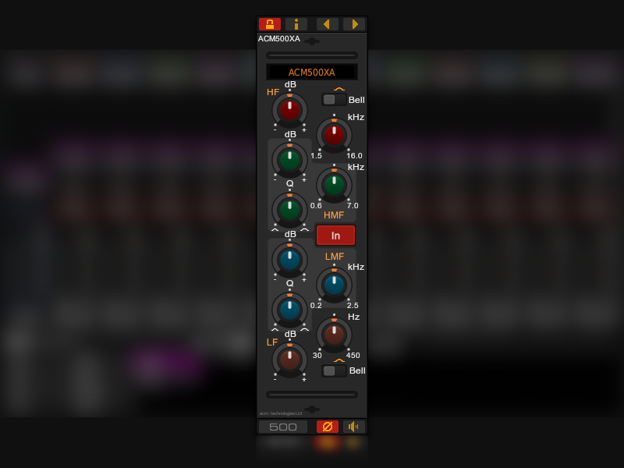The width and height of the screenshot is (624, 468).
Task: Toggle the red In bypass button
Action: (x=335, y=236)
